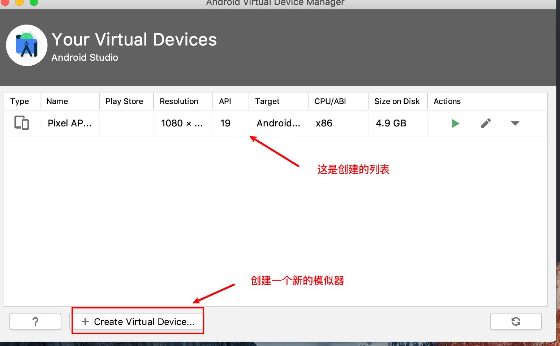Open more actions dropdown arrow for Pixel AVD
Image resolution: width=560 pixels, height=346 pixels.
point(515,124)
